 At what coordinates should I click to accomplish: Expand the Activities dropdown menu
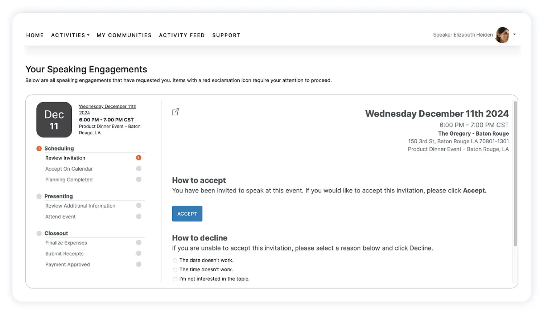tap(70, 35)
